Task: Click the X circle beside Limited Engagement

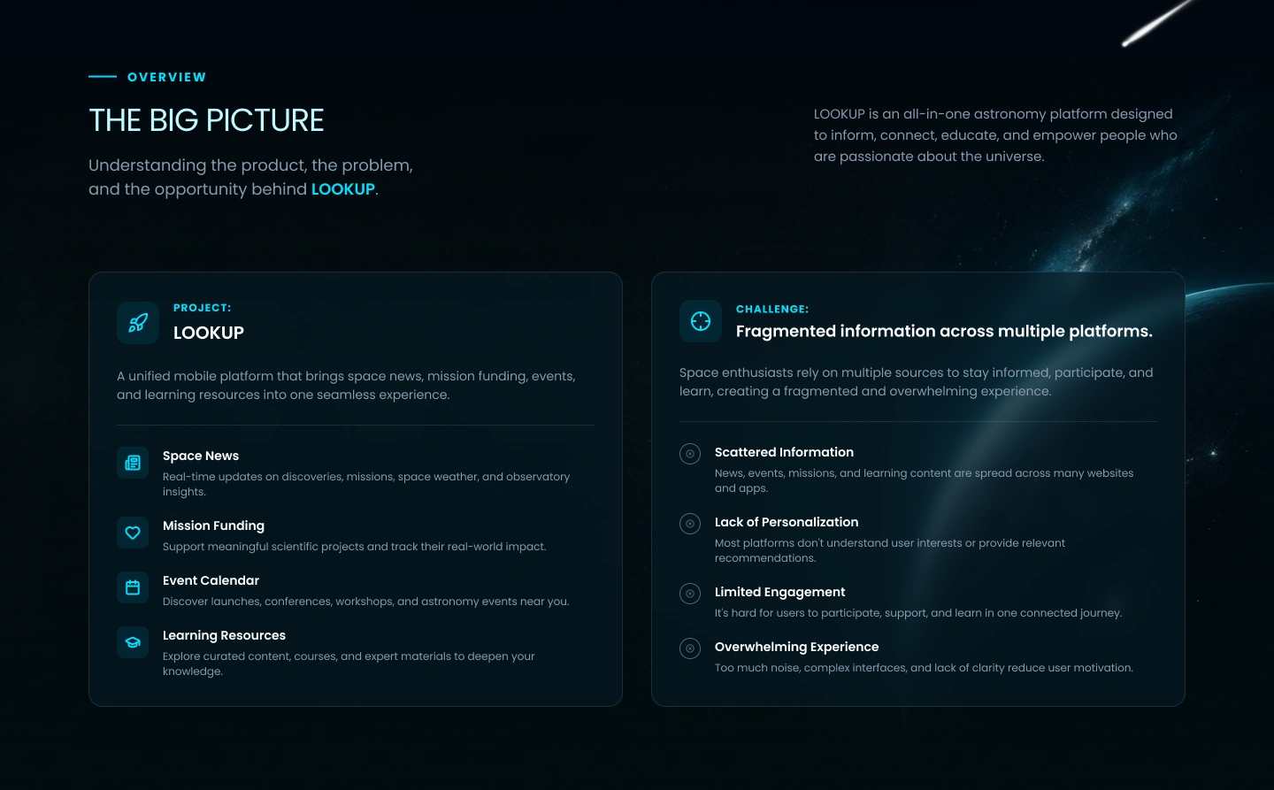Action: point(690,594)
